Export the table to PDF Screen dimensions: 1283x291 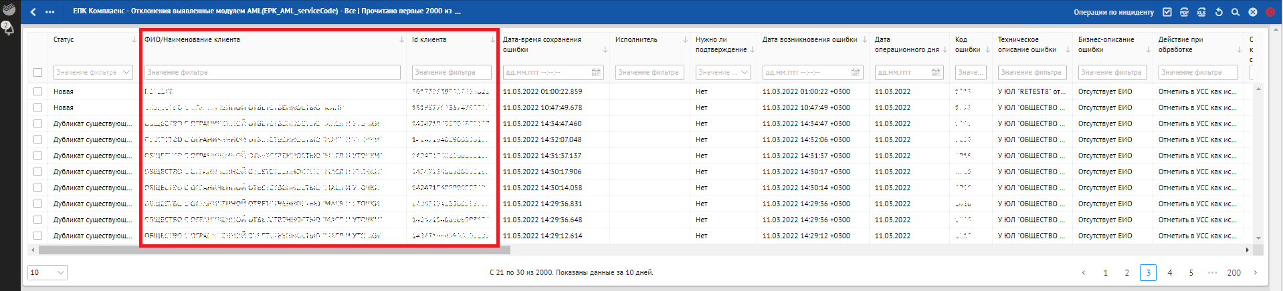[x=1184, y=12]
